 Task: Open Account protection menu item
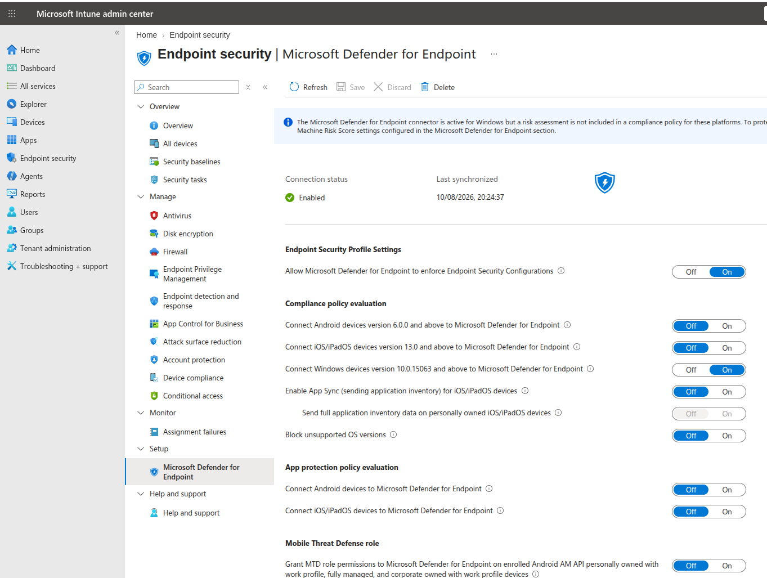(x=194, y=360)
